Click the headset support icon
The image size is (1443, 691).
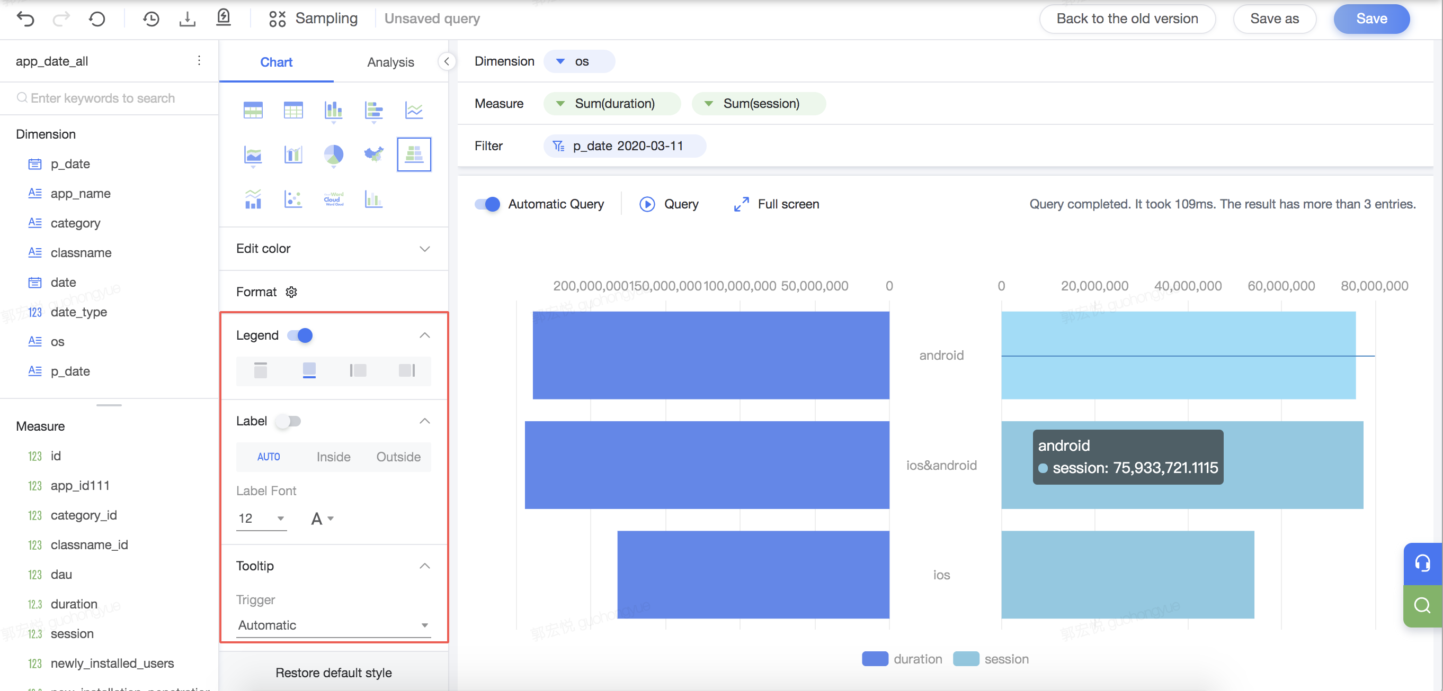point(1422,563)
